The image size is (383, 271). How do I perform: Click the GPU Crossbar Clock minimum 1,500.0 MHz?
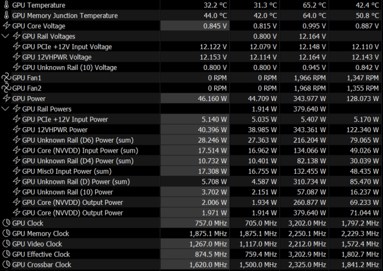(x=258, y=265)
